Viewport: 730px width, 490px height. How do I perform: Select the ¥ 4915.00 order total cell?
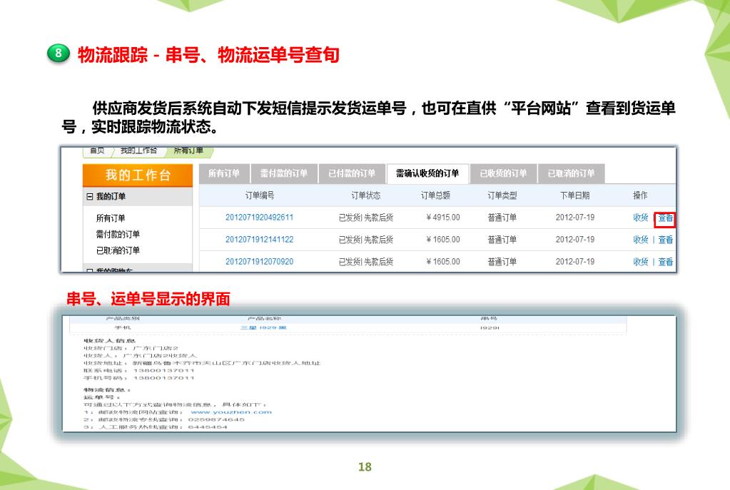(x=442, y=218)
